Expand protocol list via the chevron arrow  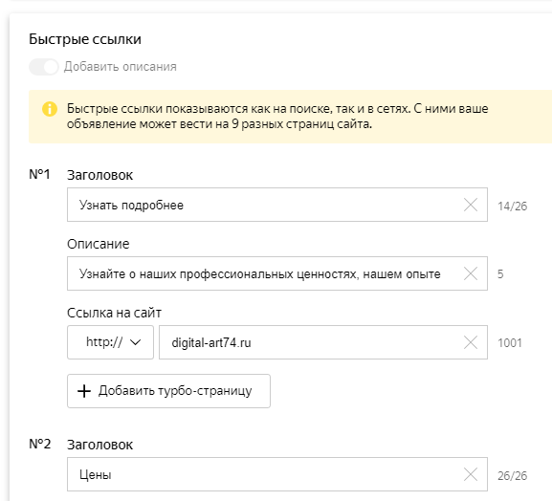[x=136, y=342]
